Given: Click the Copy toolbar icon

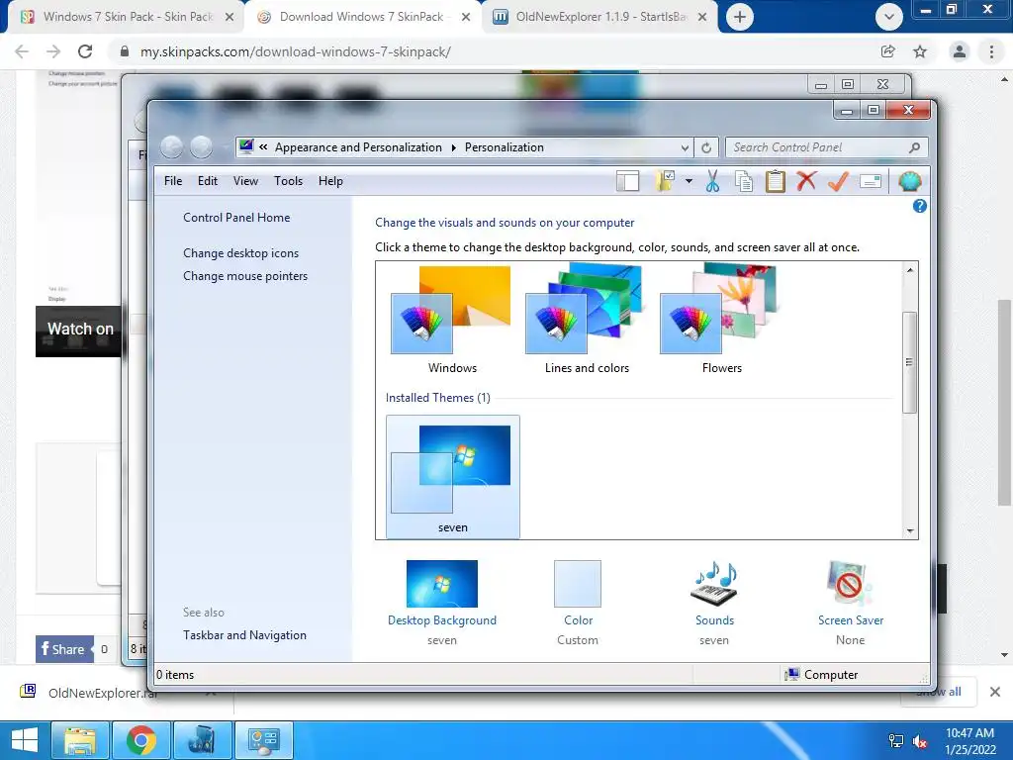Looking at the screenshot, I should (744, 182).
